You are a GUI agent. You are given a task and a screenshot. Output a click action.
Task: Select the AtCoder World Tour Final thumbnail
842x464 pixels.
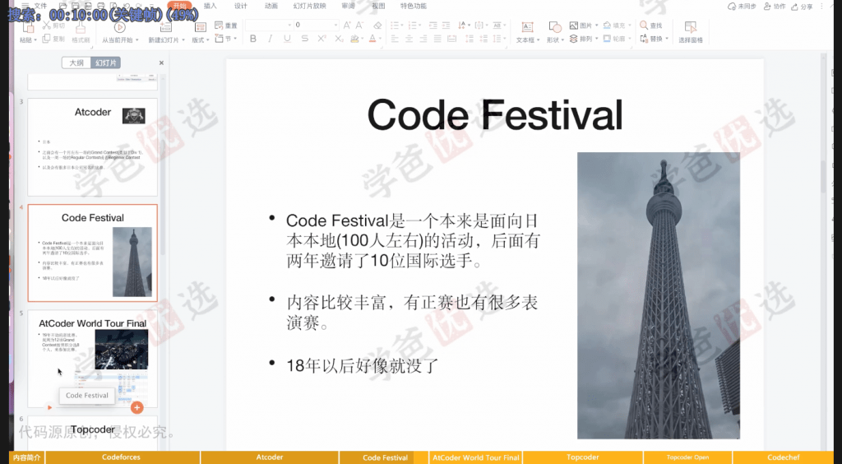point(92,359)
